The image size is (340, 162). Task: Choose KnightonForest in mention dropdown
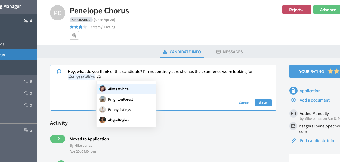click(x=126, y=99)
